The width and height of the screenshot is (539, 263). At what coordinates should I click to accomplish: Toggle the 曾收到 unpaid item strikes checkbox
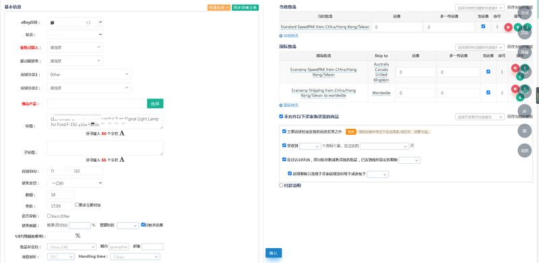tap(284, 145)
